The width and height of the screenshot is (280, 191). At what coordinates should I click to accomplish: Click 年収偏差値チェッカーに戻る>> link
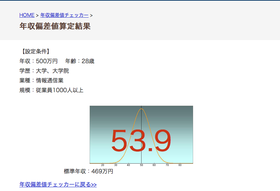pyautogui.click(x=58, y=184)
